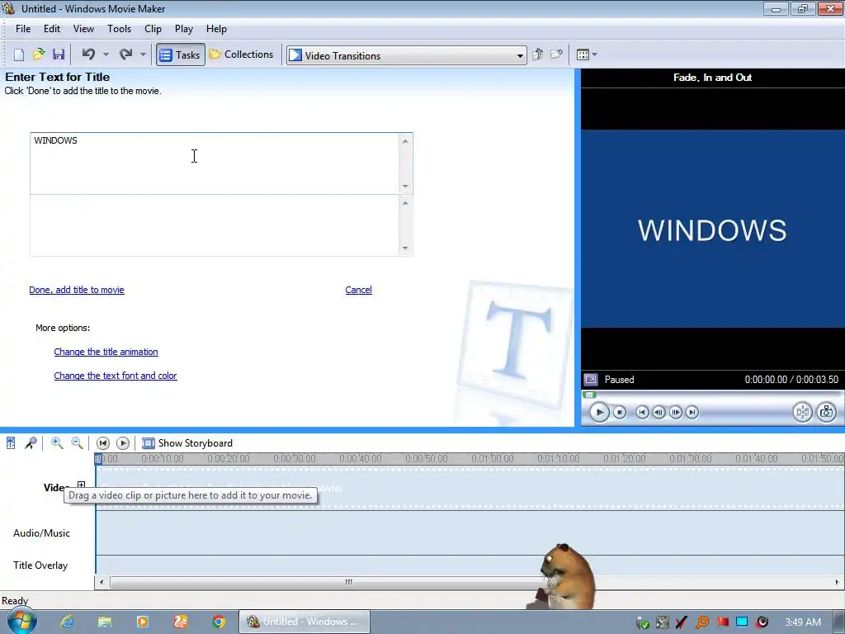This screenshot has height=634, width=845.
Task: Toggle the Collections pane button
Action: click(242, 54)
